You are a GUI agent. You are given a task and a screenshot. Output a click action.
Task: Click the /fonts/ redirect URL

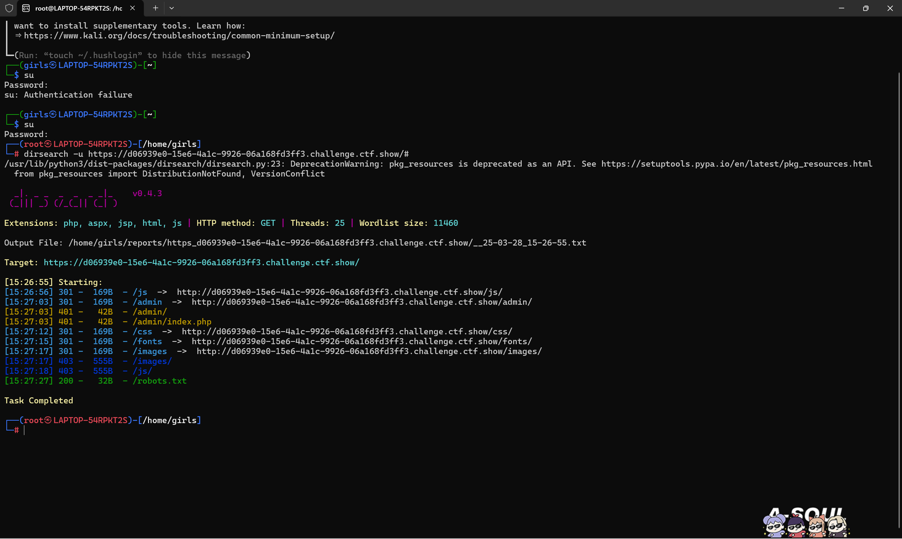pos(362,341)
